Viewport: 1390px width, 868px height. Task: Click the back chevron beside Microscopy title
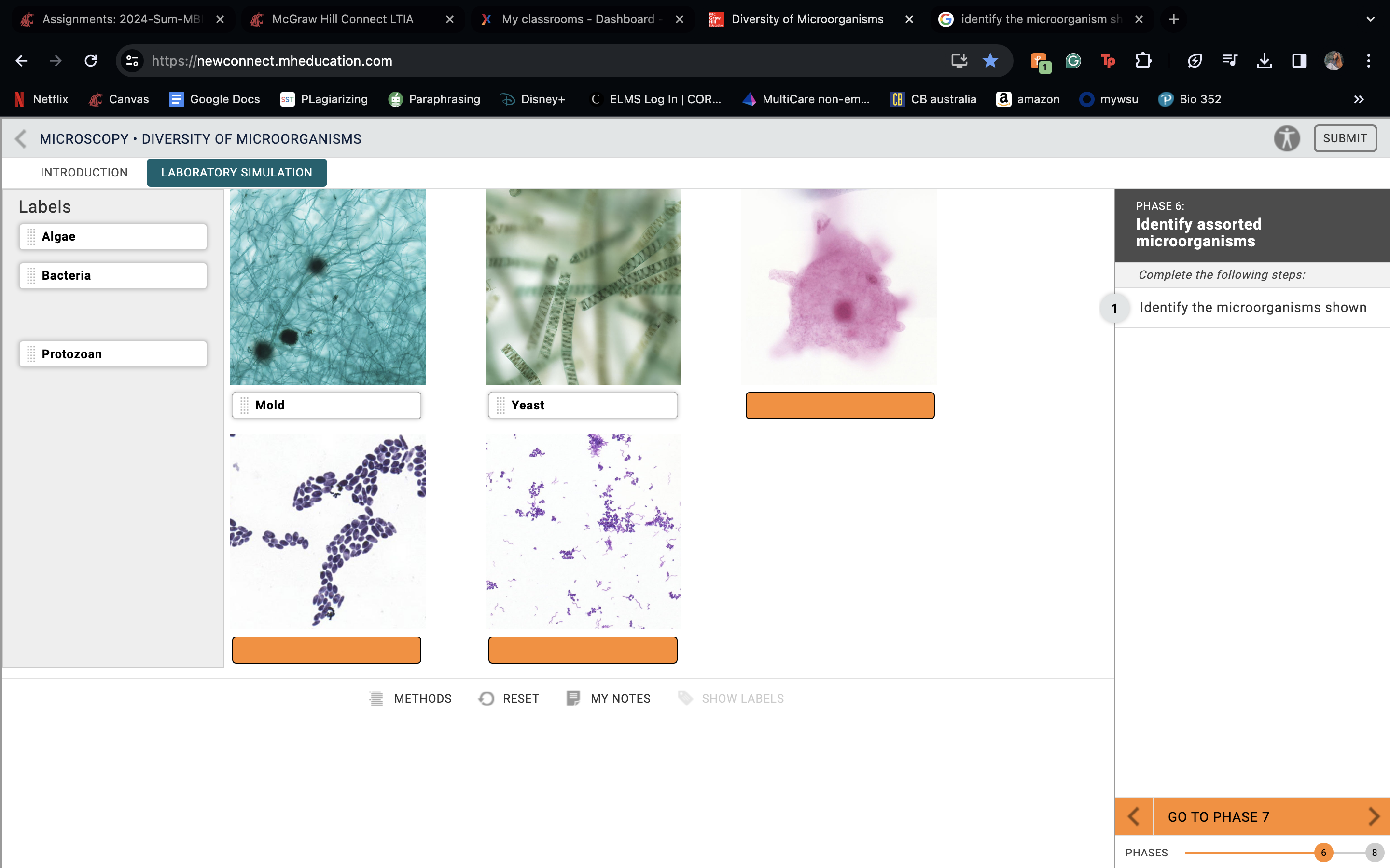pos(21,138)
